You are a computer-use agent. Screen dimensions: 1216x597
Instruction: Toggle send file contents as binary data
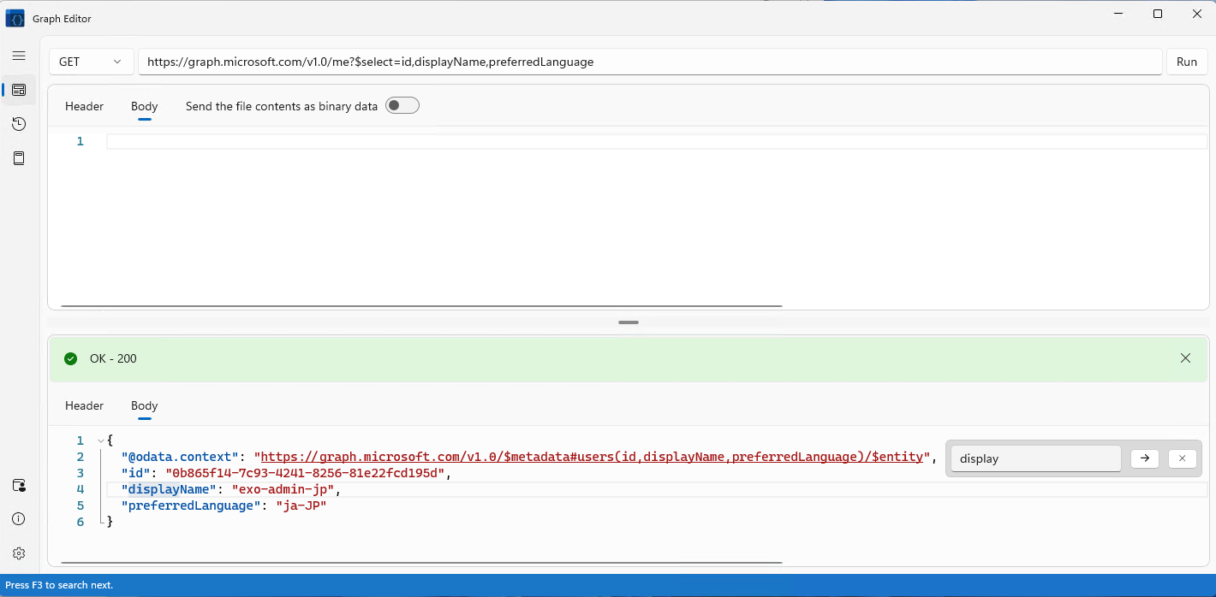[x=402, y=105]
